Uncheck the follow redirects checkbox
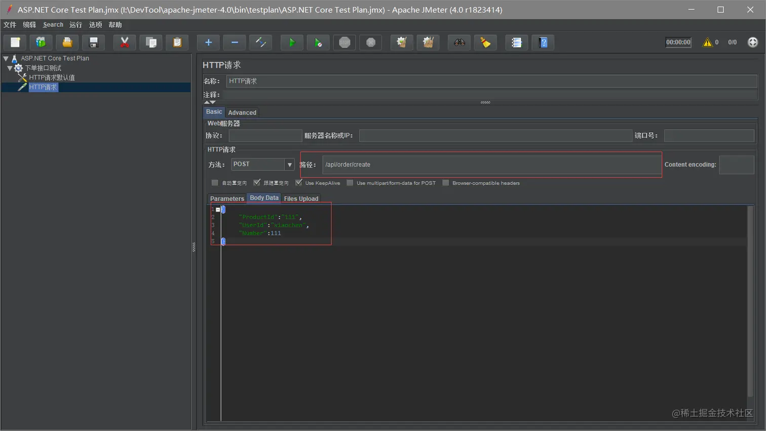The width and height of the screenshot is (766, 431). pos(257,183)
